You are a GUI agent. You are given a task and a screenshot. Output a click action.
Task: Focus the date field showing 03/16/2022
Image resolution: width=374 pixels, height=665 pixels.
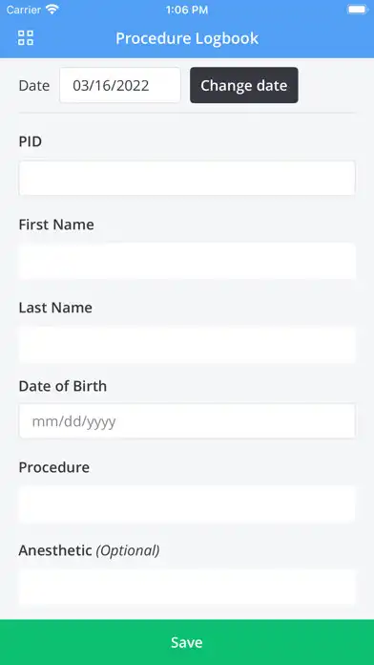[120, 85]
